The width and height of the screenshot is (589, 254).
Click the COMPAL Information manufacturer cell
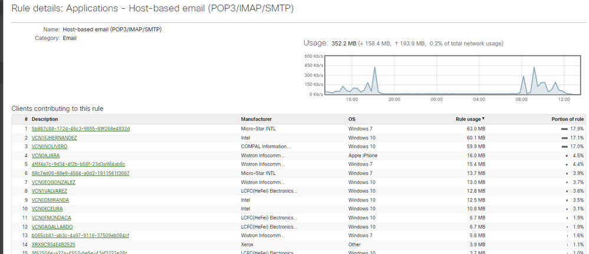point(265,147)
